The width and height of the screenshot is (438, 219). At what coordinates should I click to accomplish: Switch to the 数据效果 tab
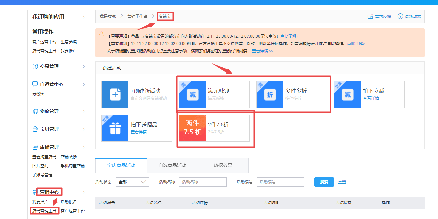coord(223,165)
